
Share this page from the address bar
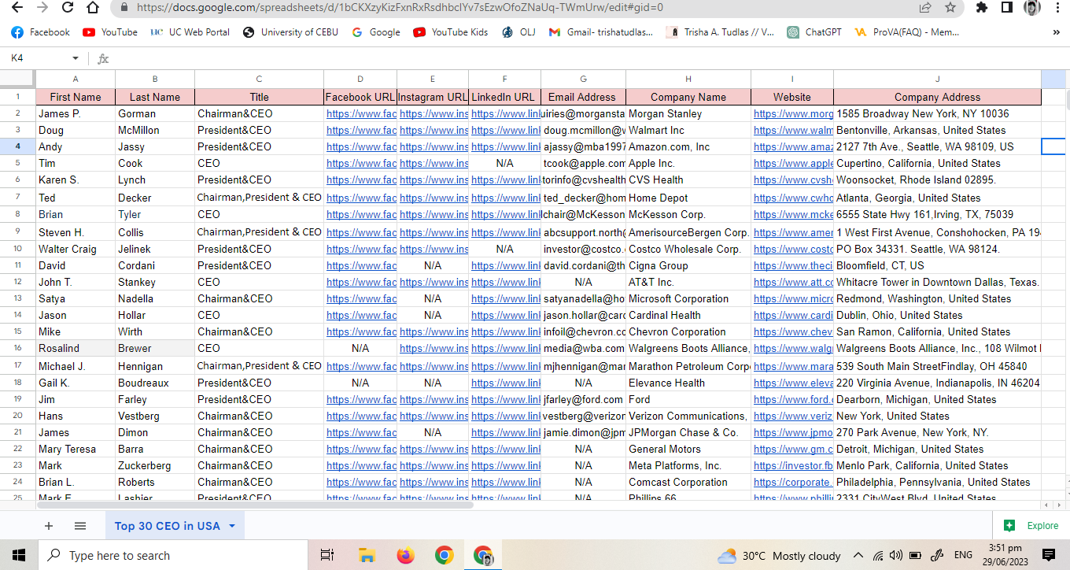[925, 7]
